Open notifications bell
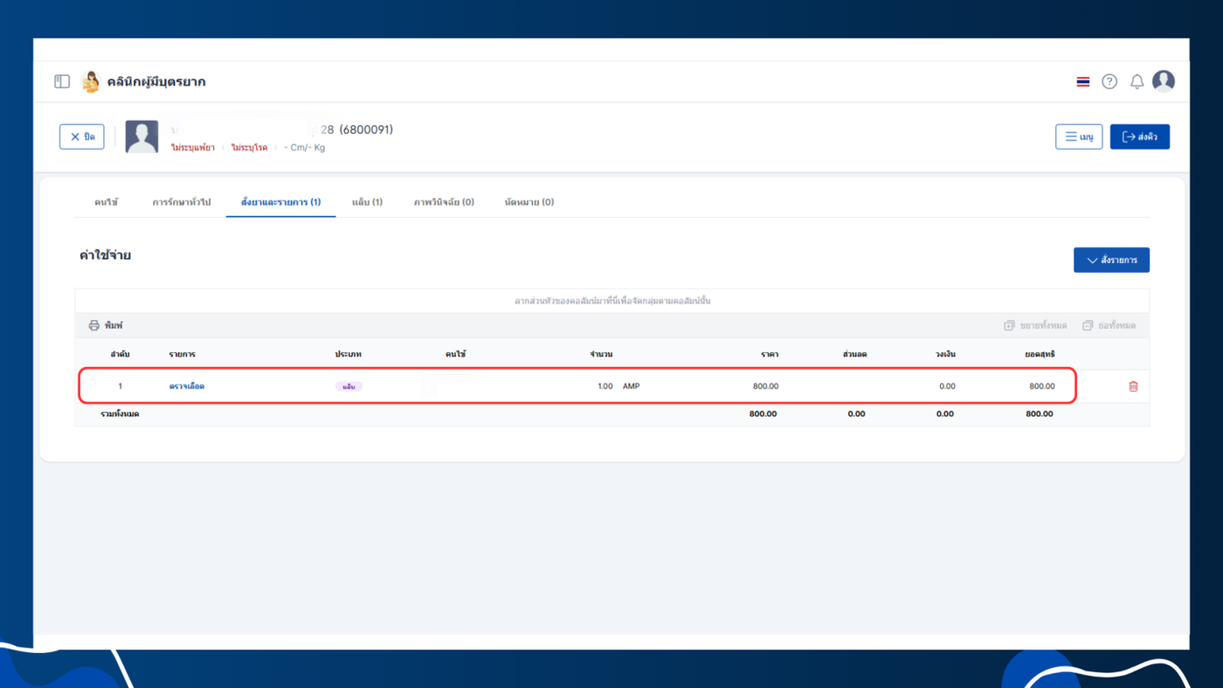Viewport: 1223px width, 688px height. [x=1137, y=81]
